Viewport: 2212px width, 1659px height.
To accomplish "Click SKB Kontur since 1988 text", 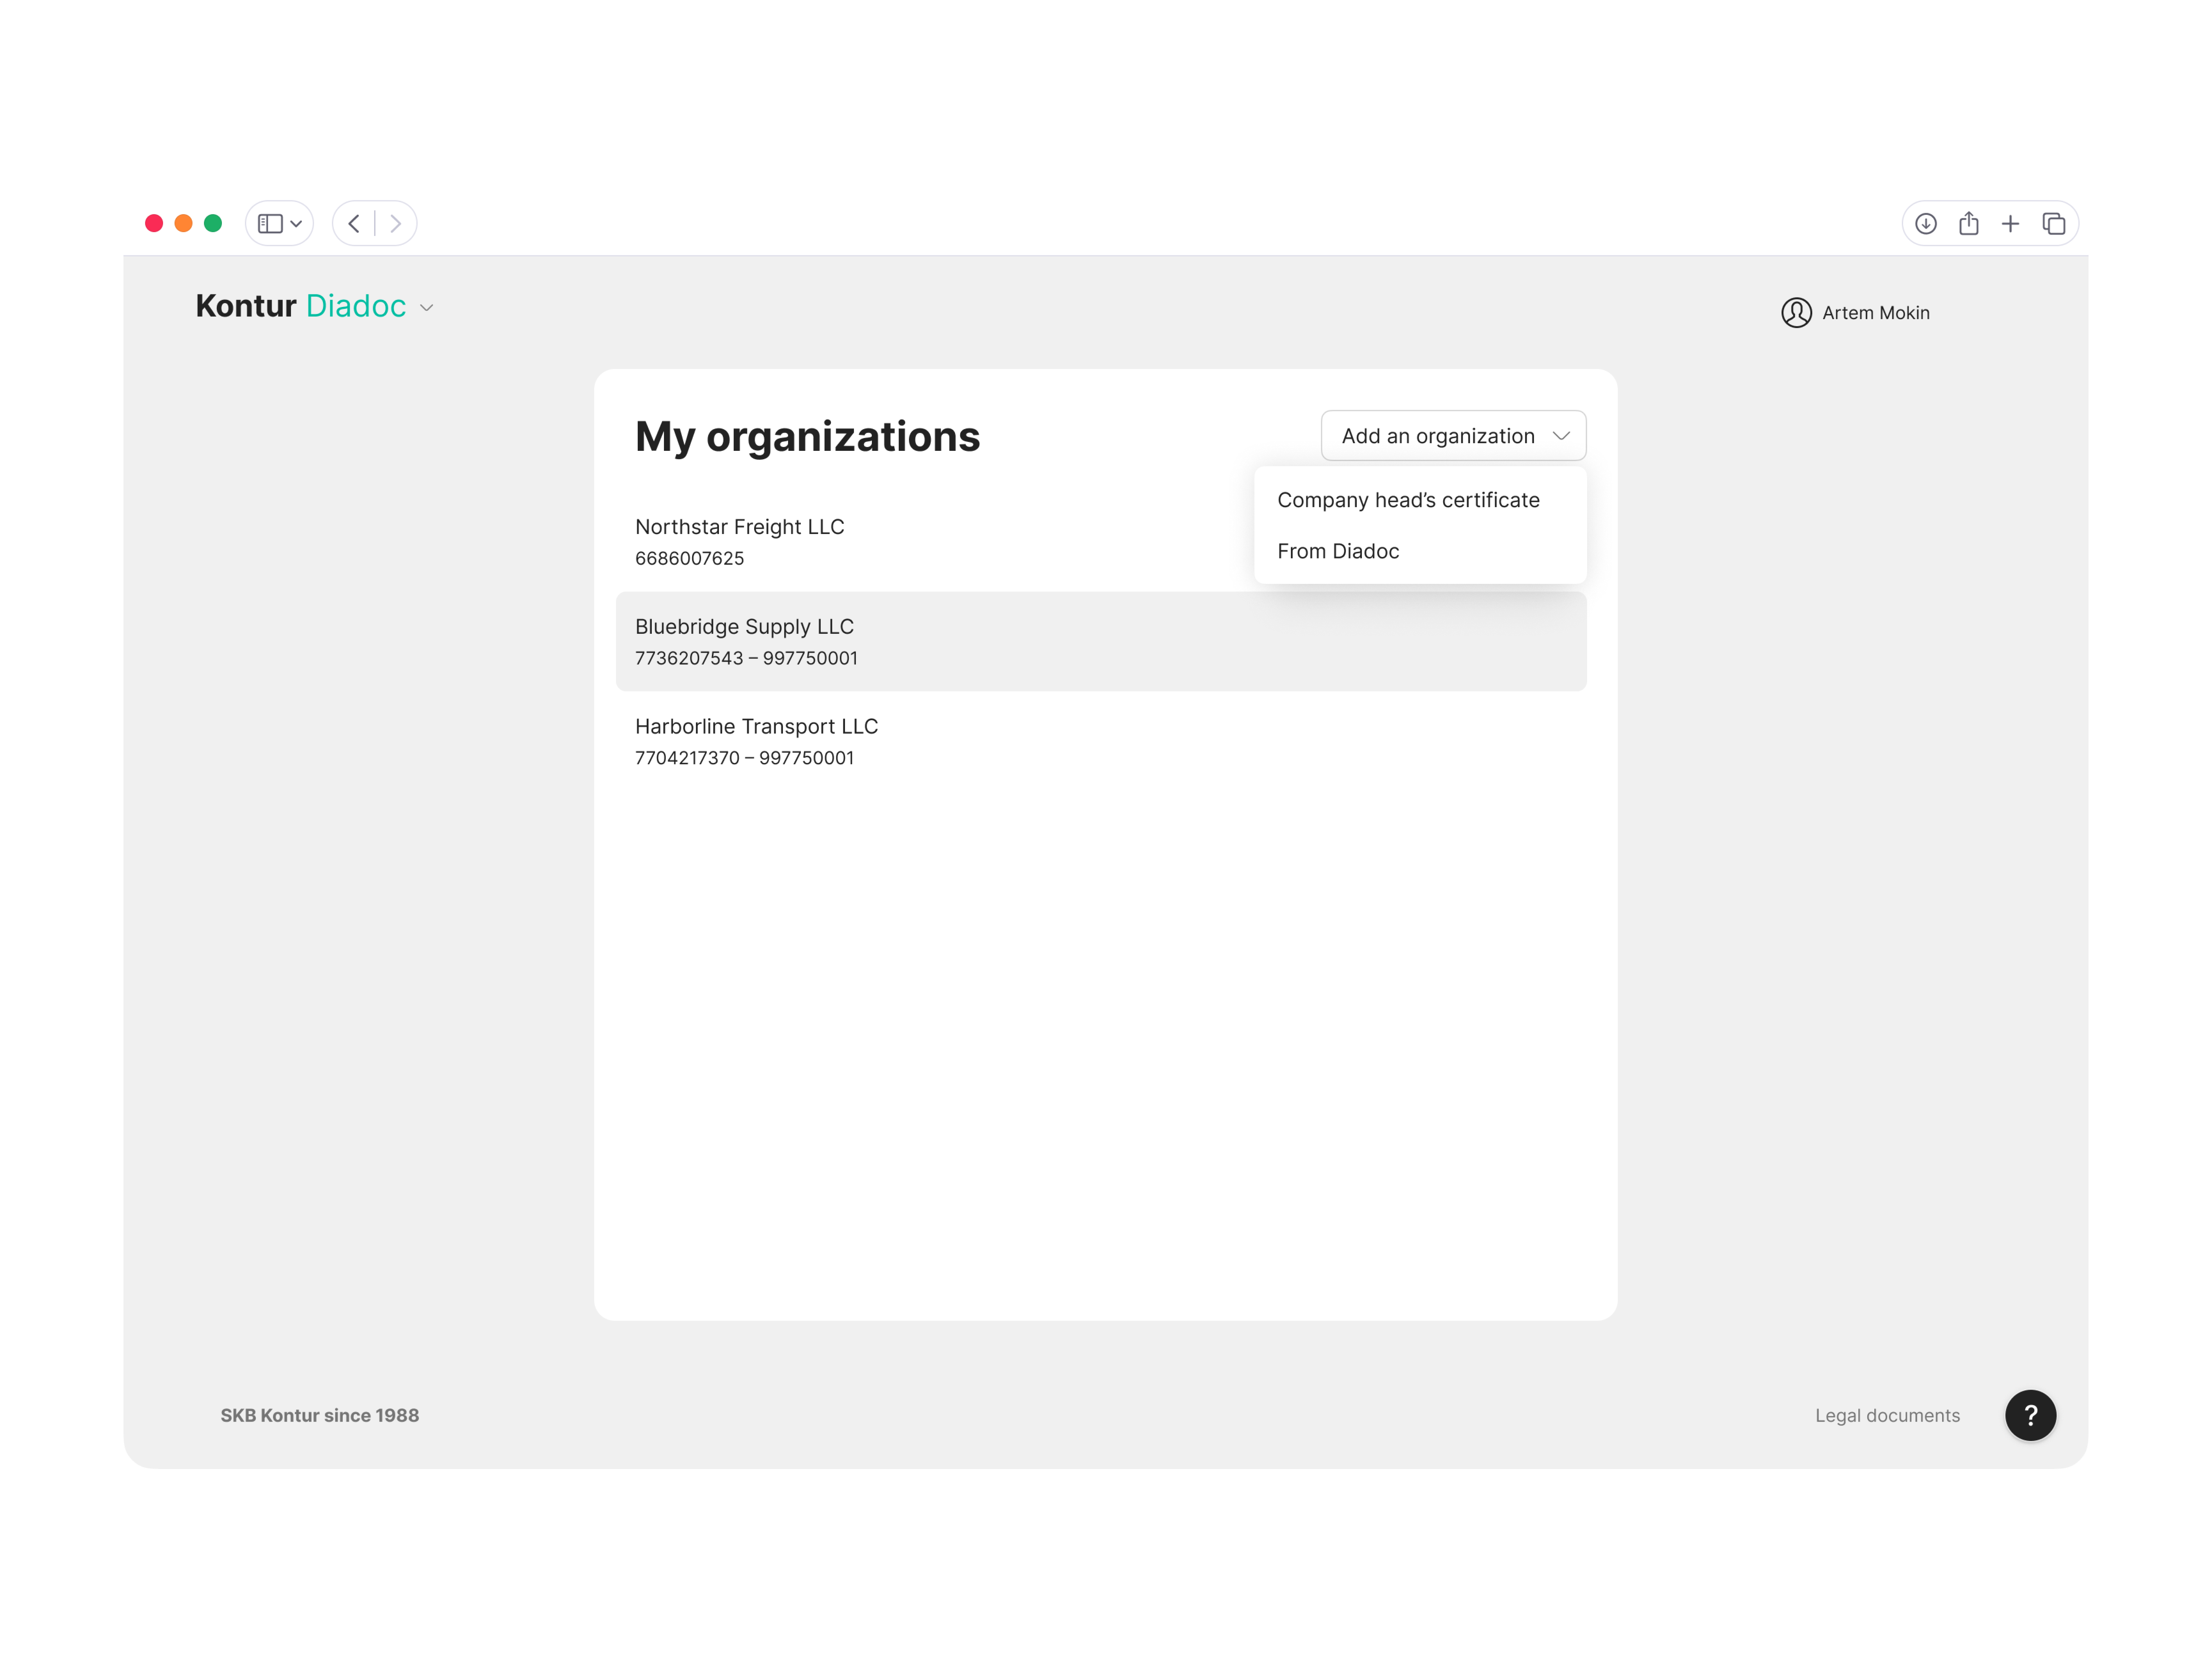I will [x=320, y=1415].
